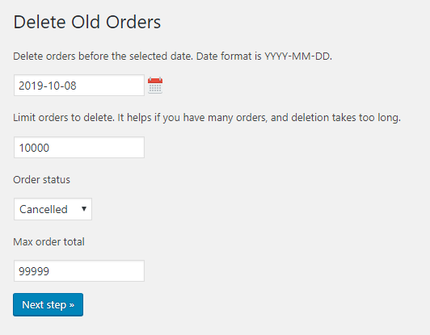Click the dropdown arrow next to Cancelled
Image resolution: width=430 pixels, height=335 pixels.
(x=84, y=209)
